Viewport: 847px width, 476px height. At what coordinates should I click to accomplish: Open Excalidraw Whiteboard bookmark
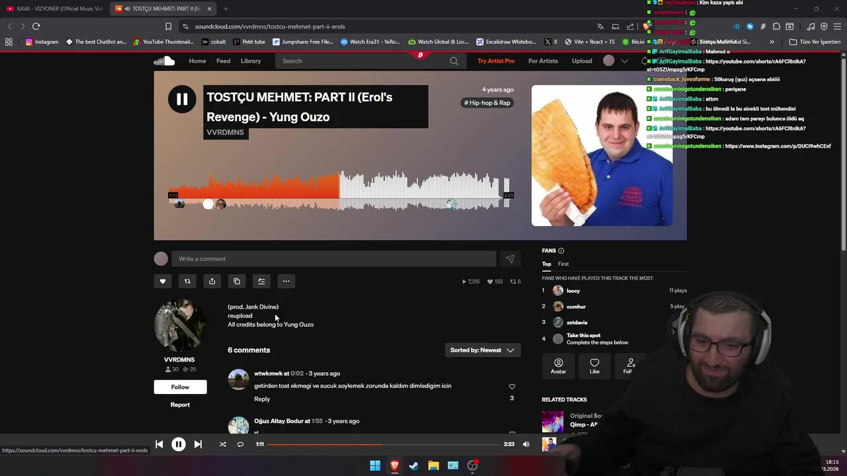tap(506, 42)
